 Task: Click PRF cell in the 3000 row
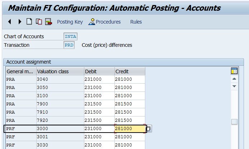point(21,128)
